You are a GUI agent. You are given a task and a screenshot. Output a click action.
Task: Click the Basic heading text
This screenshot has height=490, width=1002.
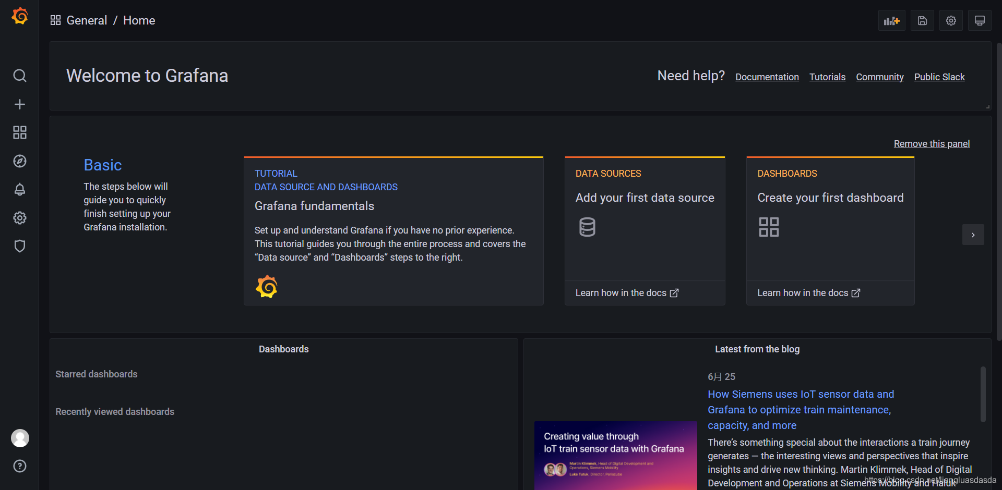coord(103,165)
